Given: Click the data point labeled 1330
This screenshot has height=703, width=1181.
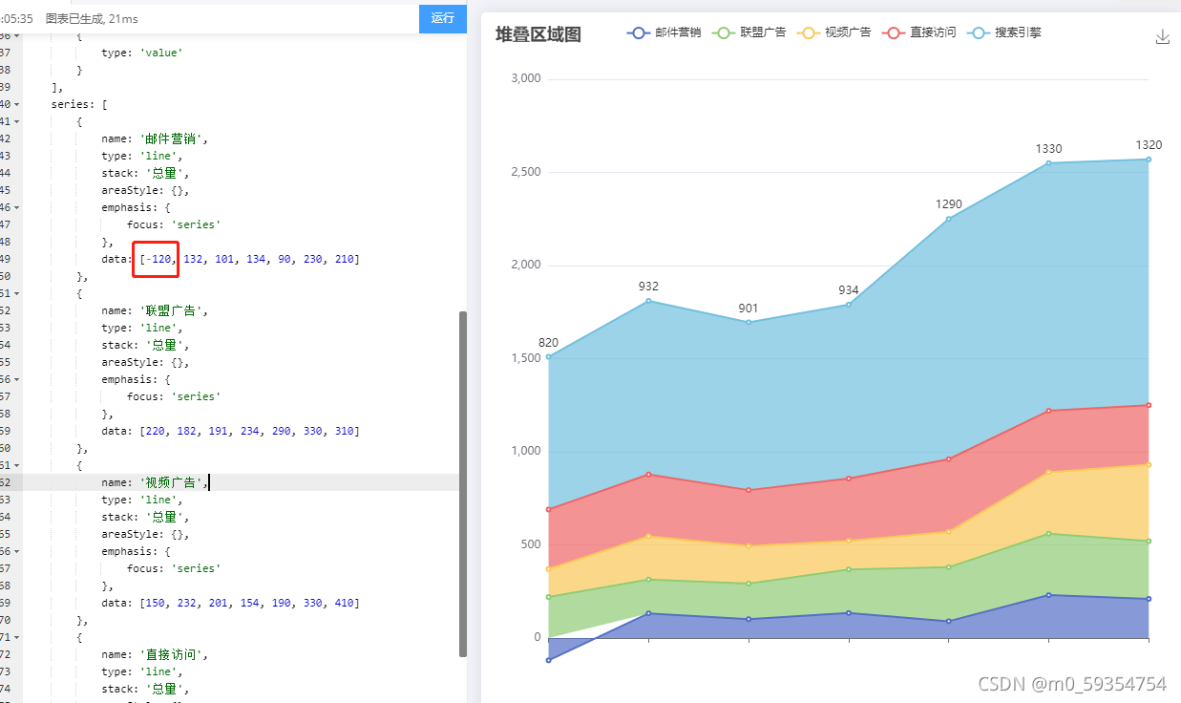Looking at the screenshot, I should pos(1048,162).
